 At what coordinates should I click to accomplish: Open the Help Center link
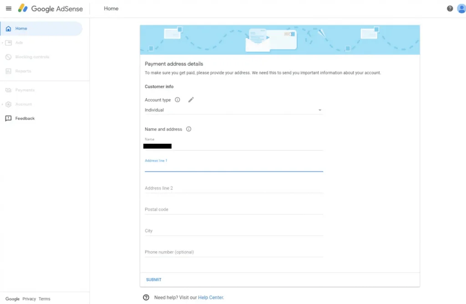tap(210, 298)
